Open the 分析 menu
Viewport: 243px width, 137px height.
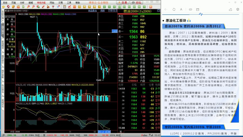22,2
